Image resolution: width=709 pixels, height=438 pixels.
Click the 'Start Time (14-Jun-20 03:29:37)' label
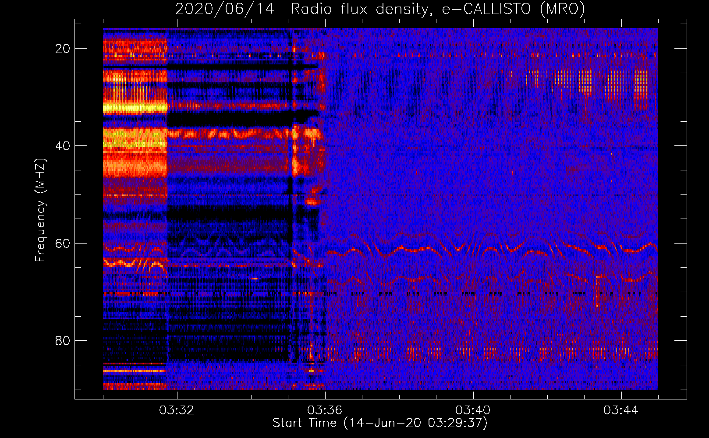tap(380, 423)
